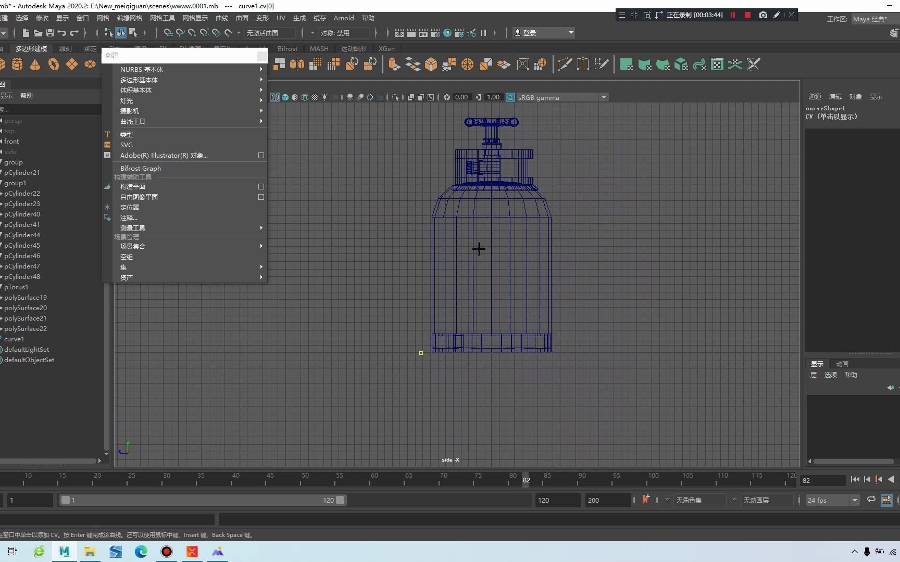
Task: Save the scene with the floppy disk icon
Action: [50, 33]
